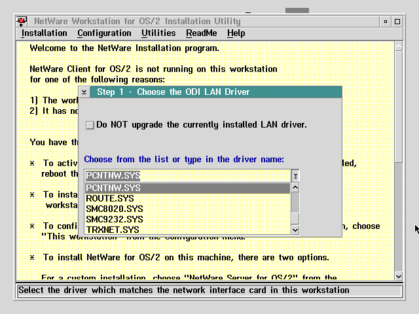Select SMC8020.SYS in the driver list

tap(188, 209)
